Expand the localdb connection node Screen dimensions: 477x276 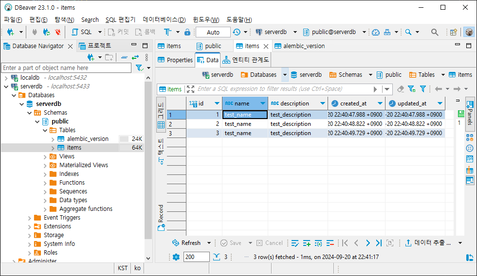coord(6,78)
